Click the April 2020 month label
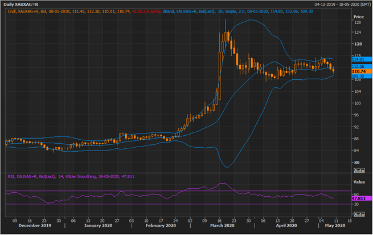This screenshot has width=373, height=235. click(286, 225)
